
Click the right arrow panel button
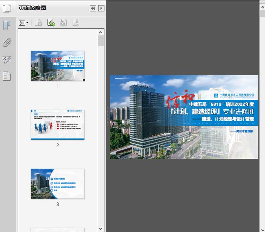point(101,8)
